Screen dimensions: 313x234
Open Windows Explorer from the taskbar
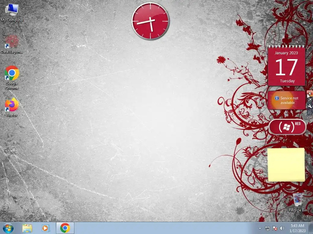[27, 228]
